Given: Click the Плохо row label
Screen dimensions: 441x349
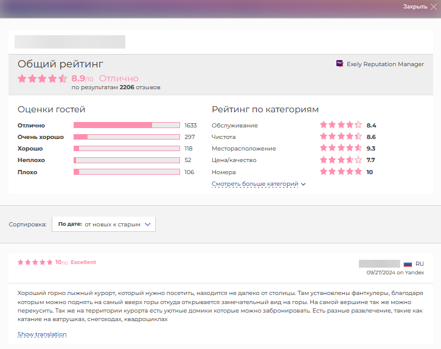Looking at the screenshot, I should tap(27, 172).
